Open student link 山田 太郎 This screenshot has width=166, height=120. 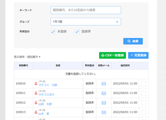click(x=45, y=104)
